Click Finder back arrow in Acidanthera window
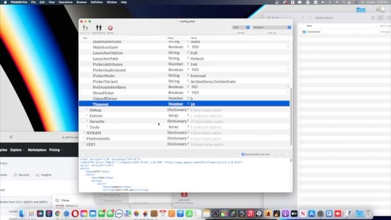 tap(303, 18)
